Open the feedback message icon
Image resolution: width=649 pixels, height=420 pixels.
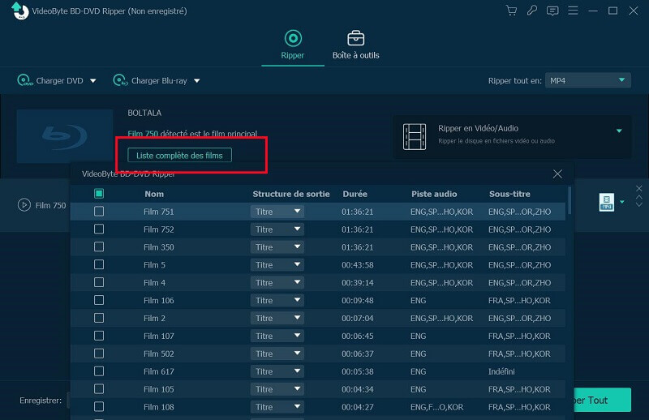click(552, 11)
